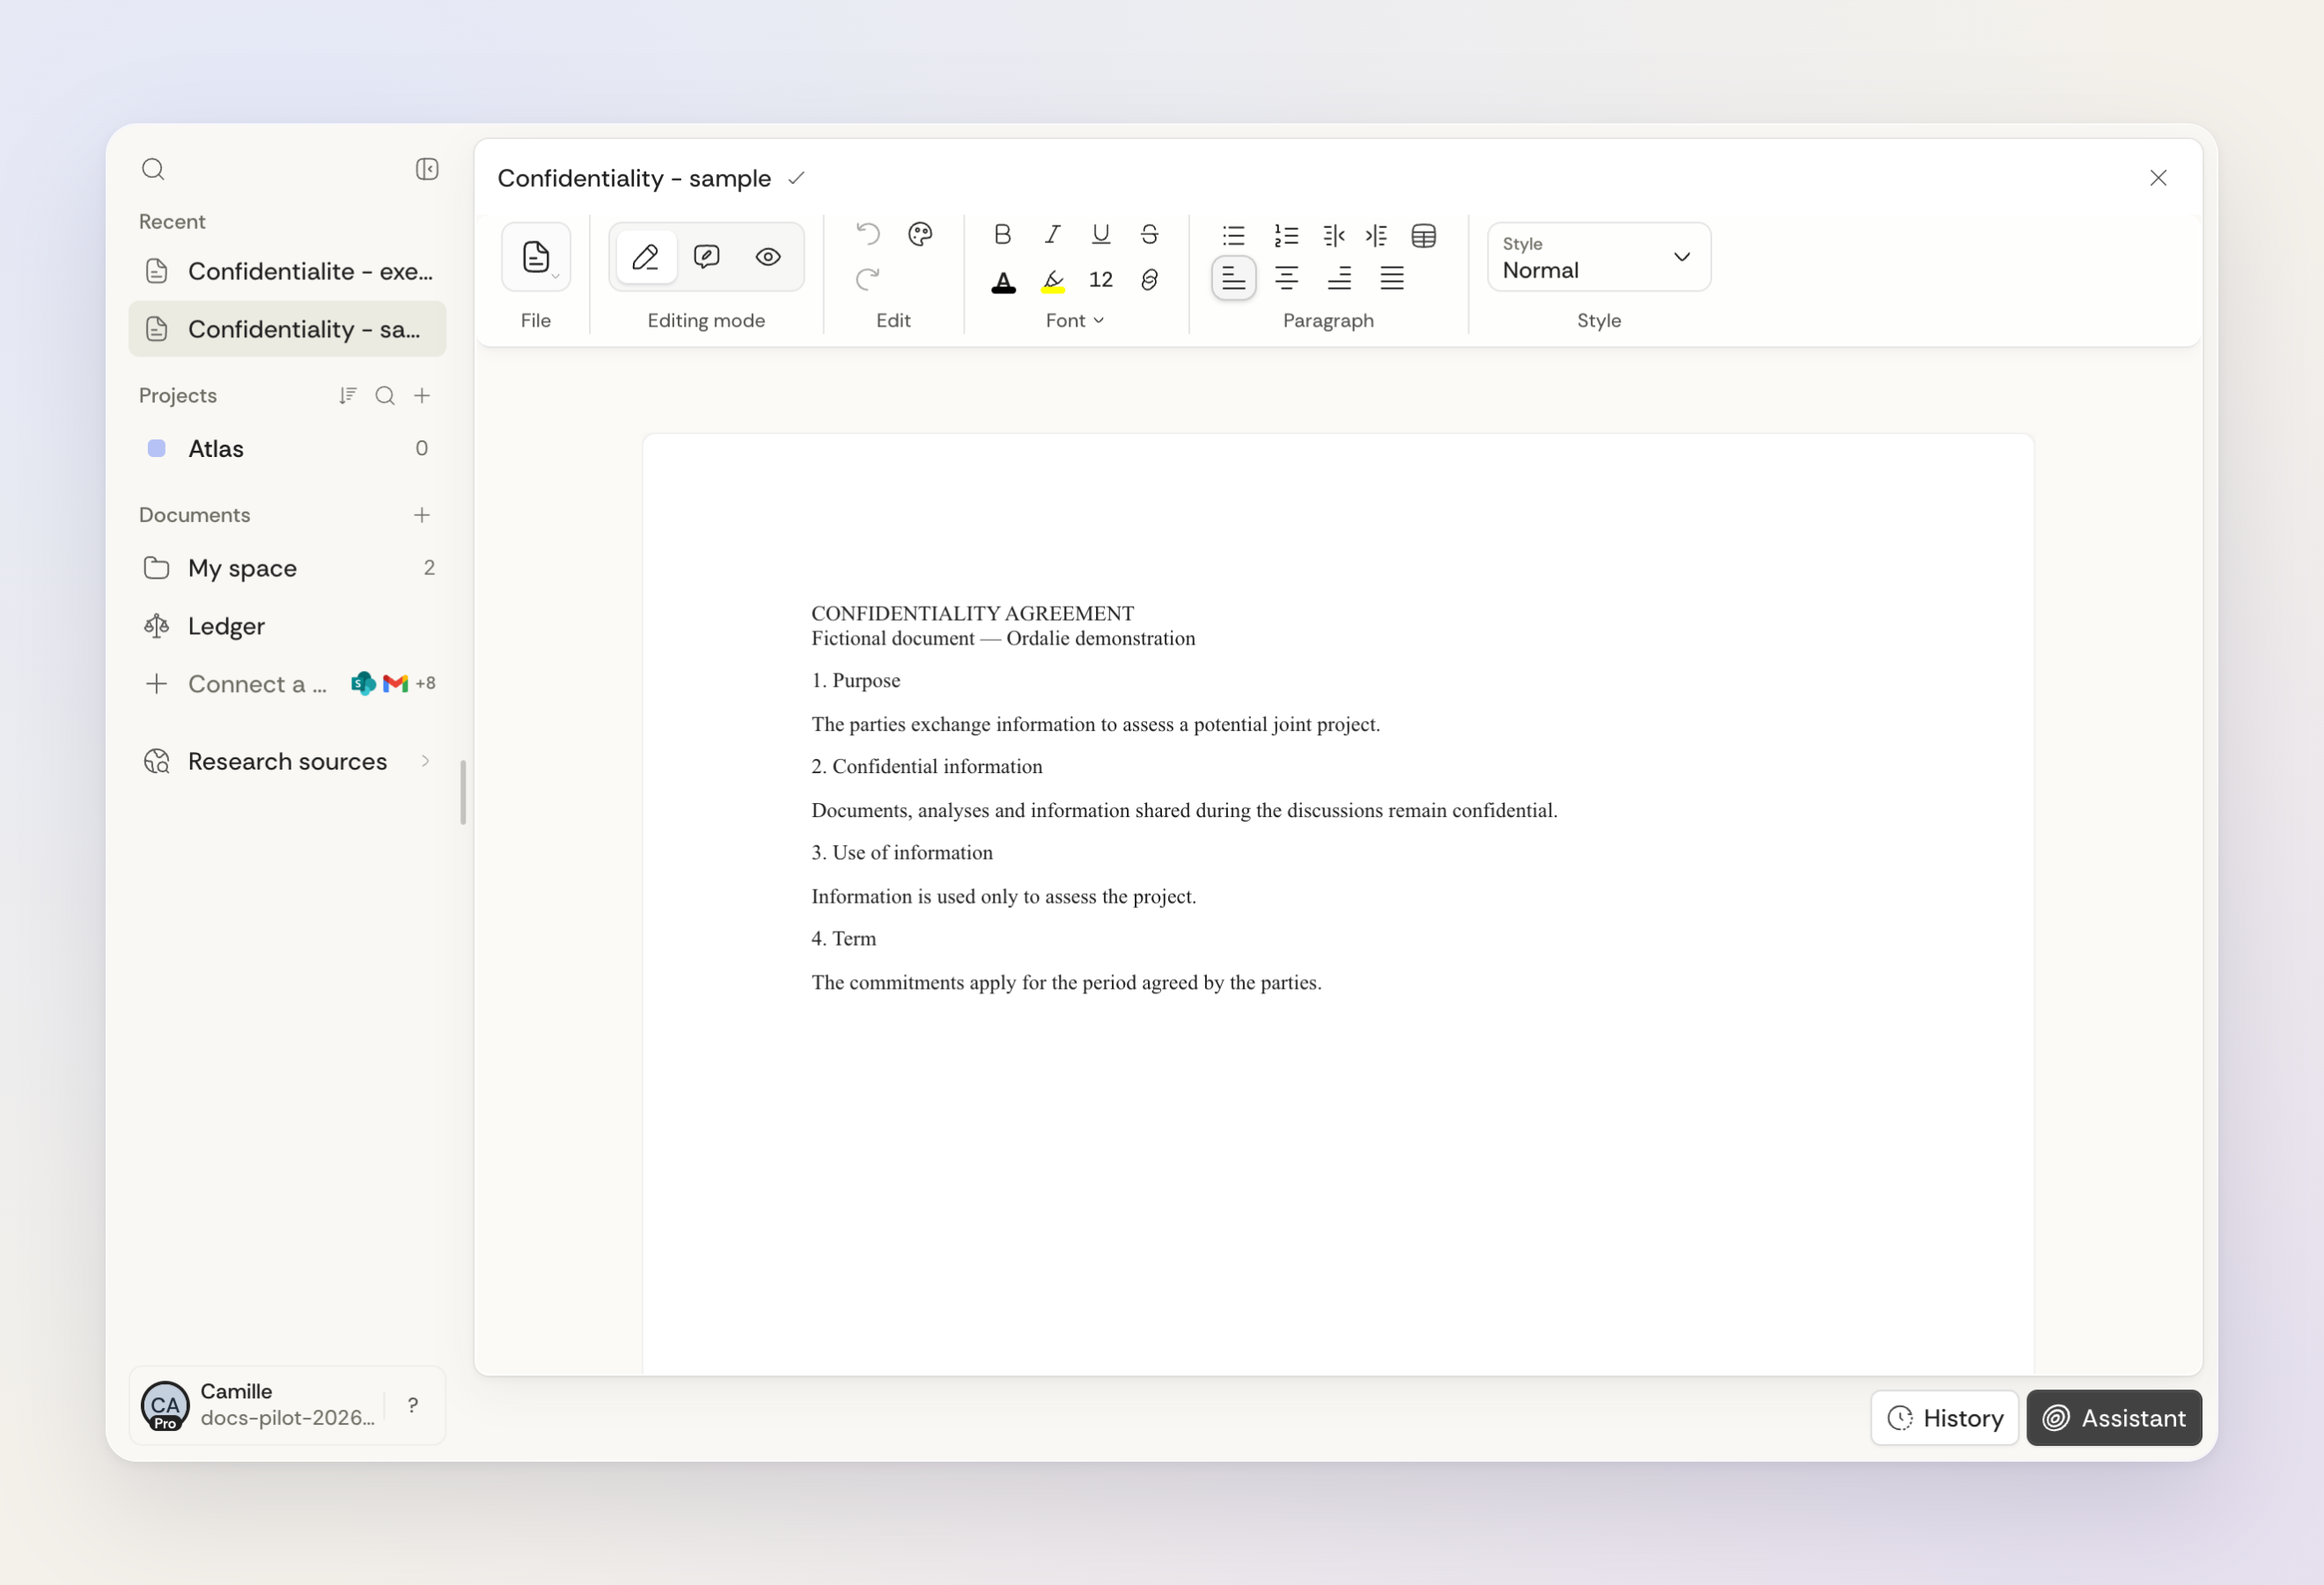Screen dimensions: 2324x1585
Task: Expand the Font options label
Action: pos(1075,321)
